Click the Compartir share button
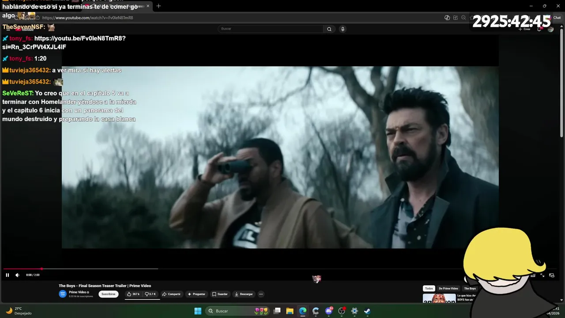The height and width of the screenshot is (318, 565). pyautogui.click(x=171, y=294)
